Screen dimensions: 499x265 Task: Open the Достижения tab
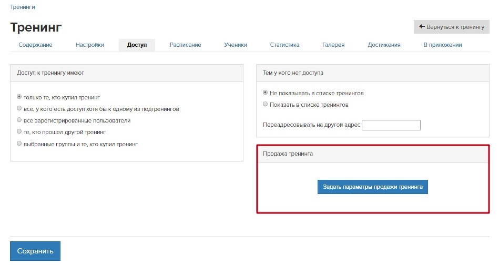point(384,45)
